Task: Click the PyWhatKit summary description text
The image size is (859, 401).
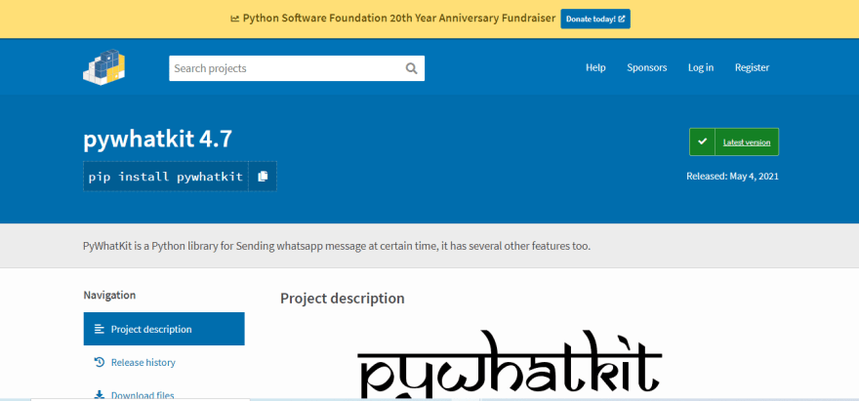Action: pos(337,246)
